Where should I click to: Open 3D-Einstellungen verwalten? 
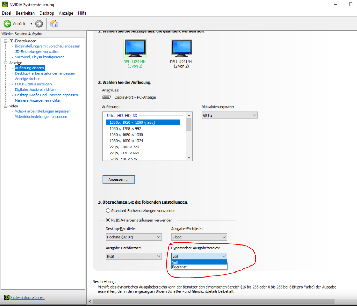(x=37, y=52)
